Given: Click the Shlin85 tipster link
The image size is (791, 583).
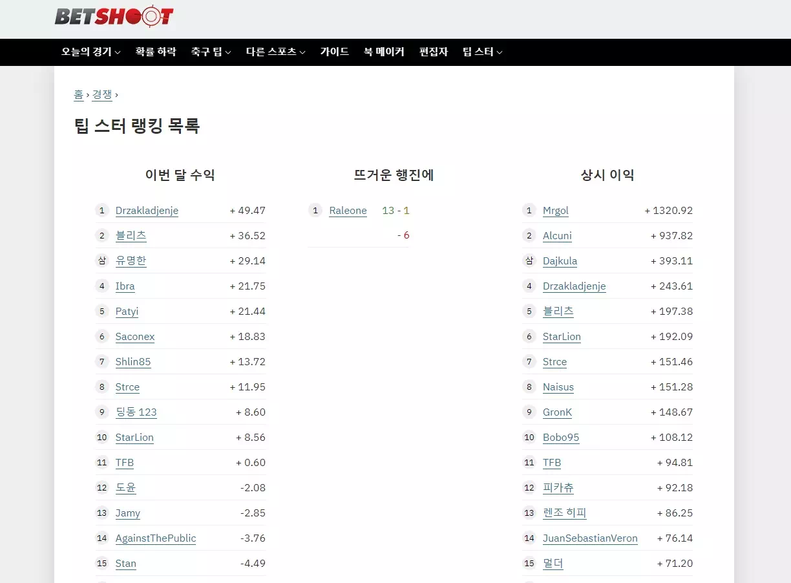Looking at the screenshot, I should tap(133, 362).
